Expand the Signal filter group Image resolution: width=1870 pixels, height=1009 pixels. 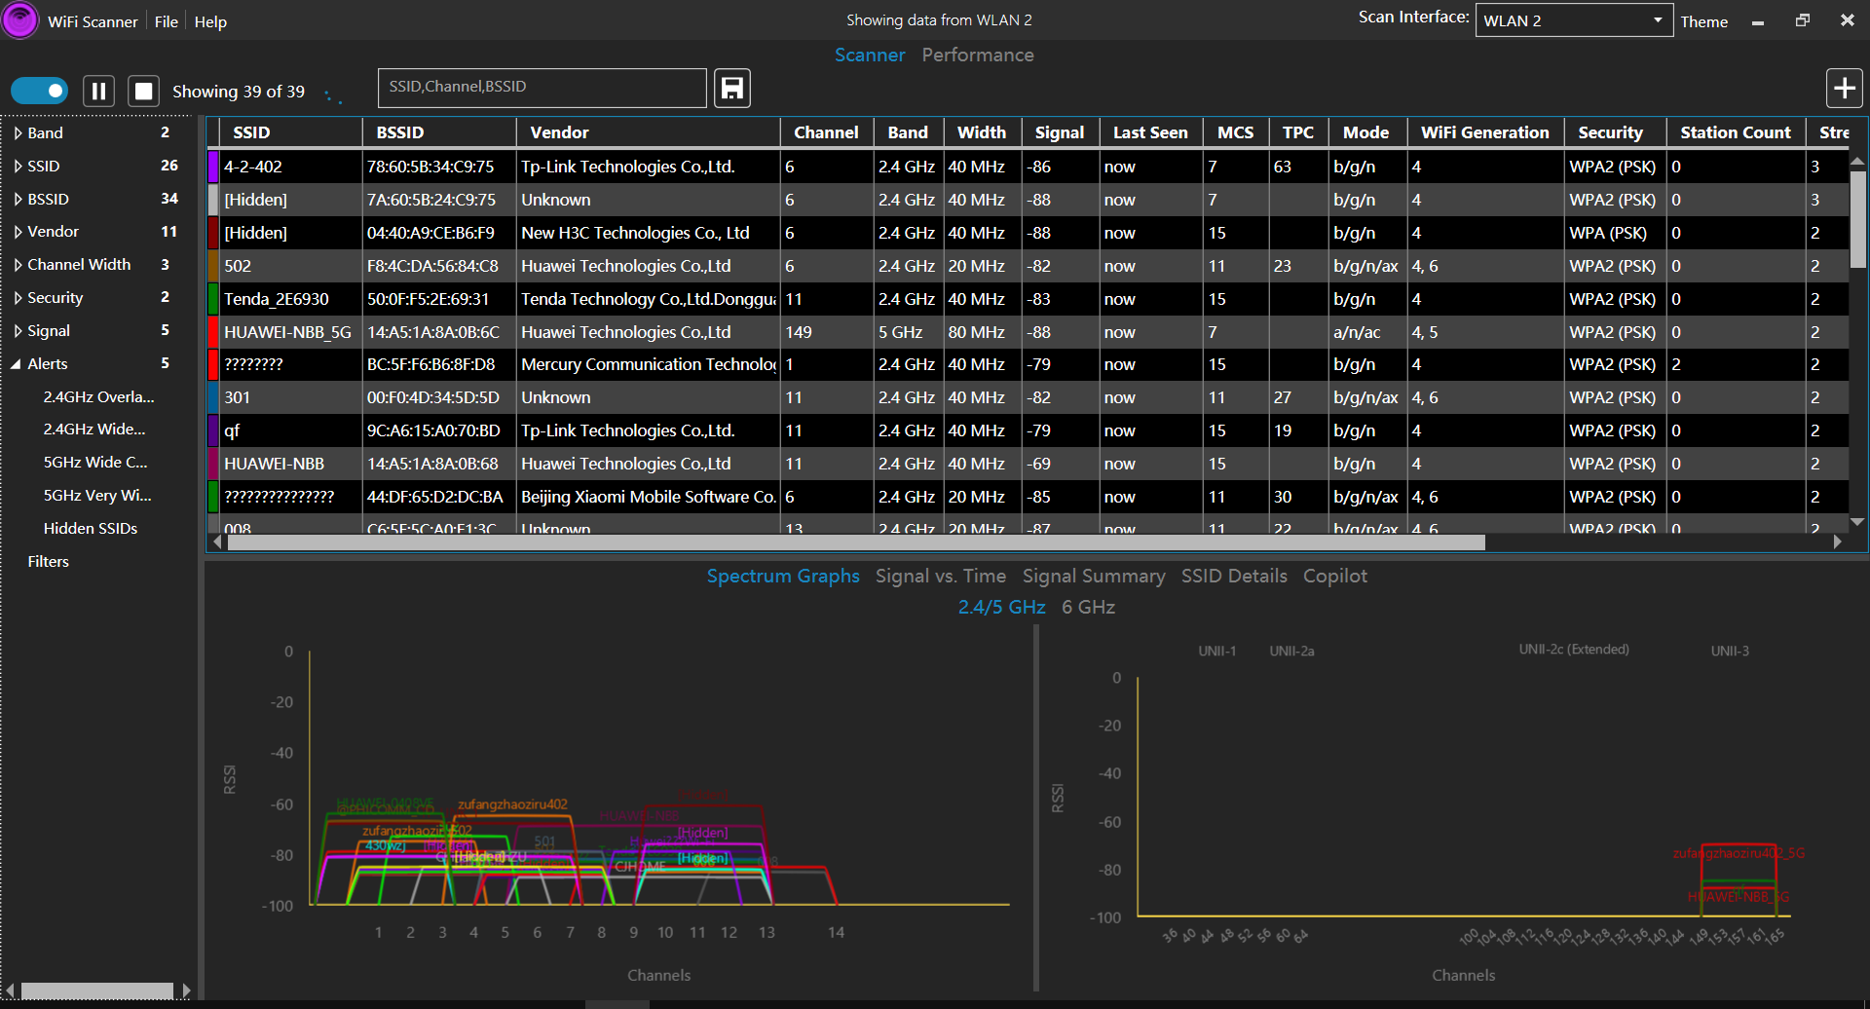(18, 331)
